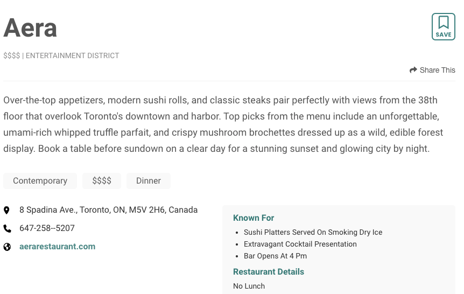
Task: Select the Contemporary cuisine tag
Action: (40, 181)
